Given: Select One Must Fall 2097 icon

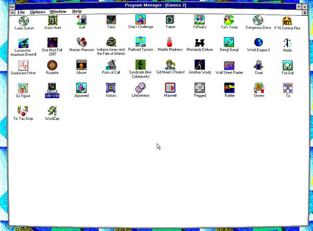Looking at the screenshot, I should click(x=52, y=42).
